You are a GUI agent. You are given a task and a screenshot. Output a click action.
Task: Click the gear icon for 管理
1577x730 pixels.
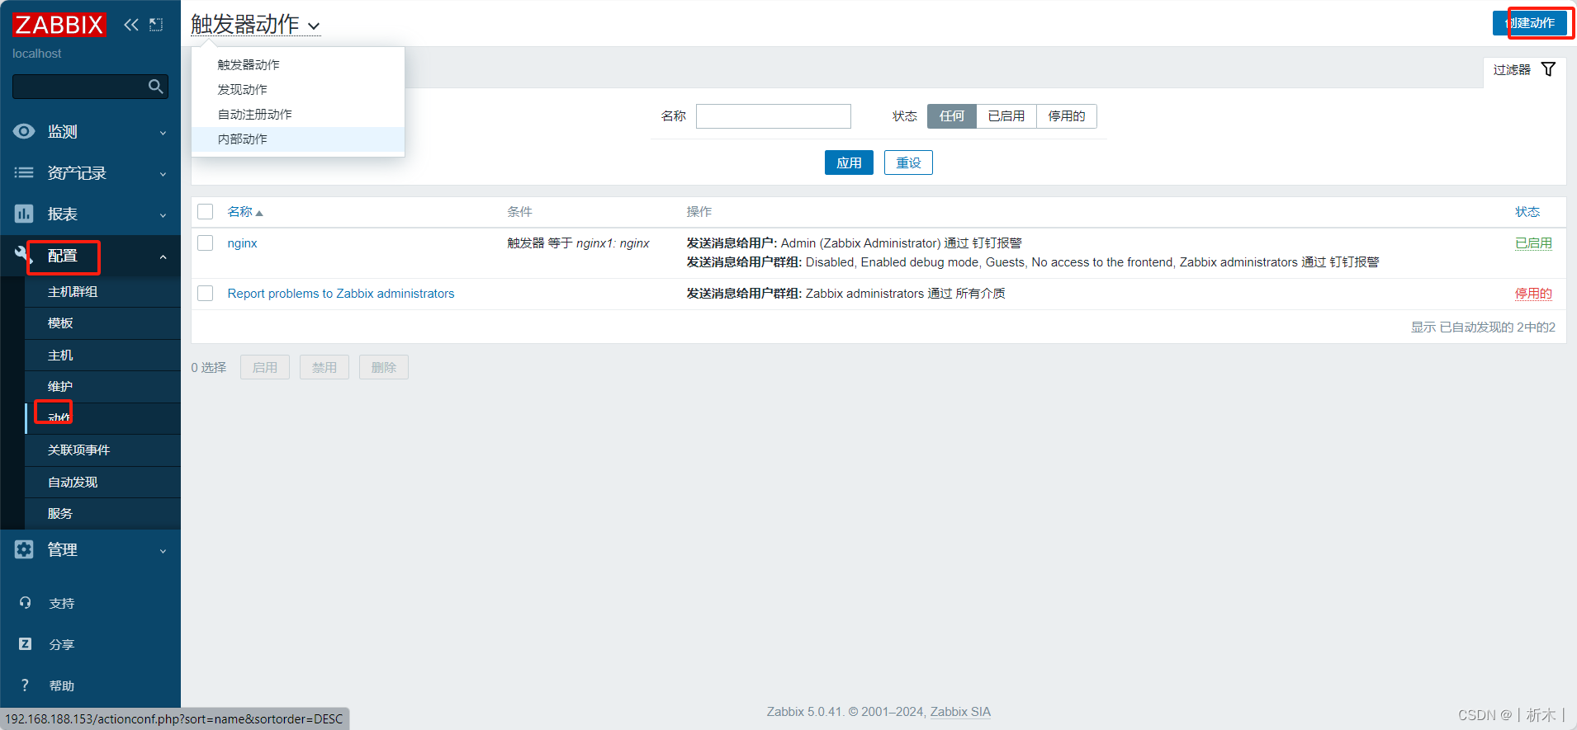(x=24, y=549)
